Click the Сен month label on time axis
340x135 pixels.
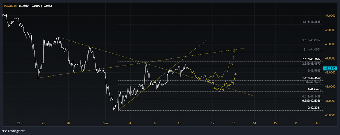[105, 123]
